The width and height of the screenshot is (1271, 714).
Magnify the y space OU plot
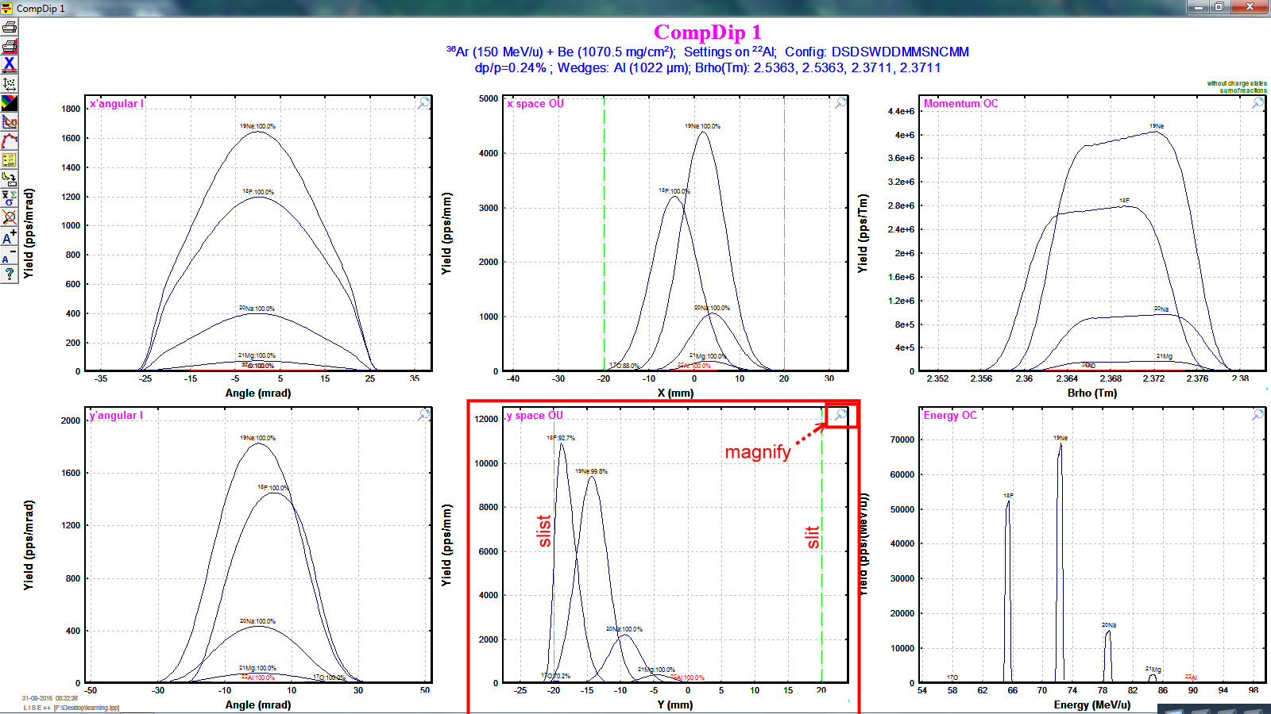[840, 415]
